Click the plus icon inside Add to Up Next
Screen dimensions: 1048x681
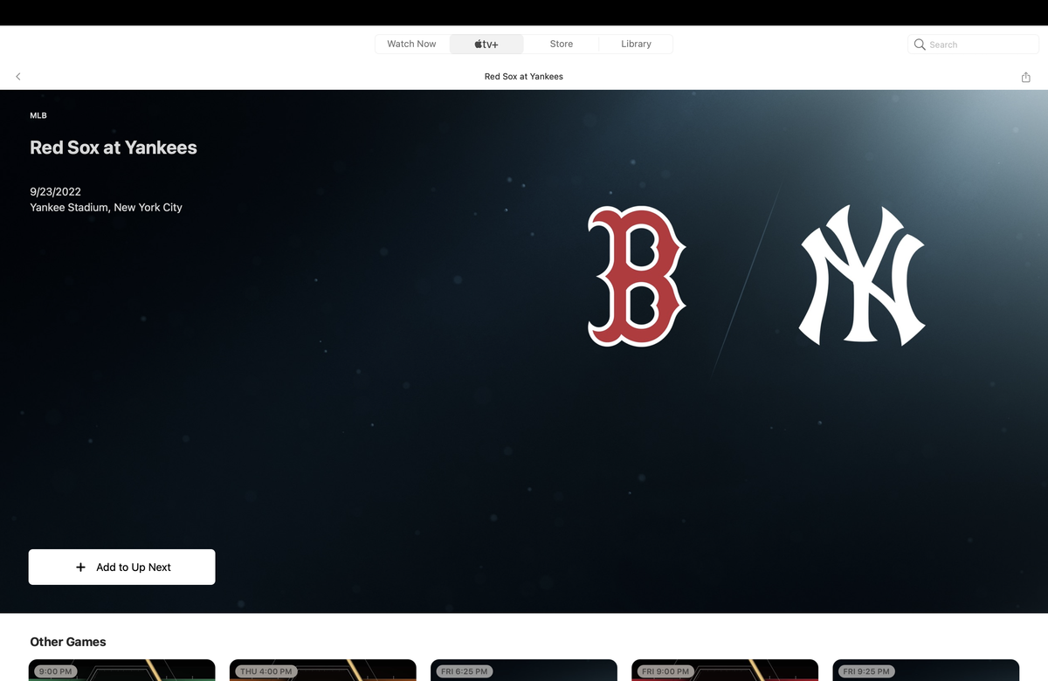(80, 567)
